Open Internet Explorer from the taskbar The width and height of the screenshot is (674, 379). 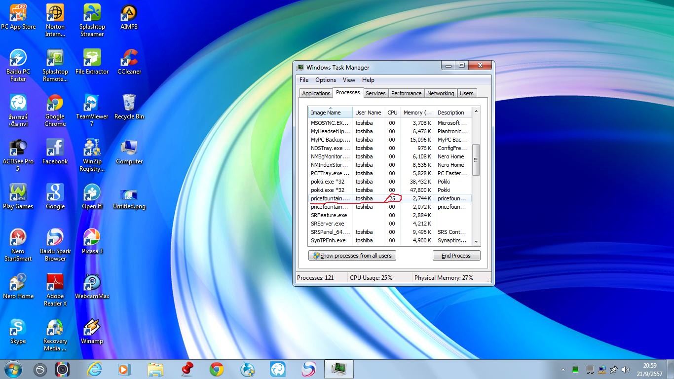pos(94,369)
